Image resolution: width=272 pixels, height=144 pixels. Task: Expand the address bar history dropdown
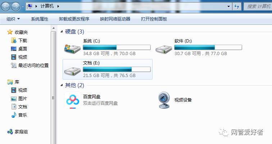(228, 6)
